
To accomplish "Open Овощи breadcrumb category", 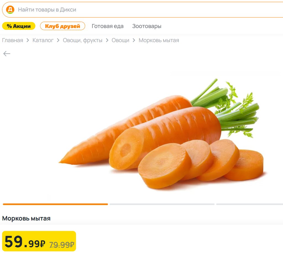I will point(120,40).
